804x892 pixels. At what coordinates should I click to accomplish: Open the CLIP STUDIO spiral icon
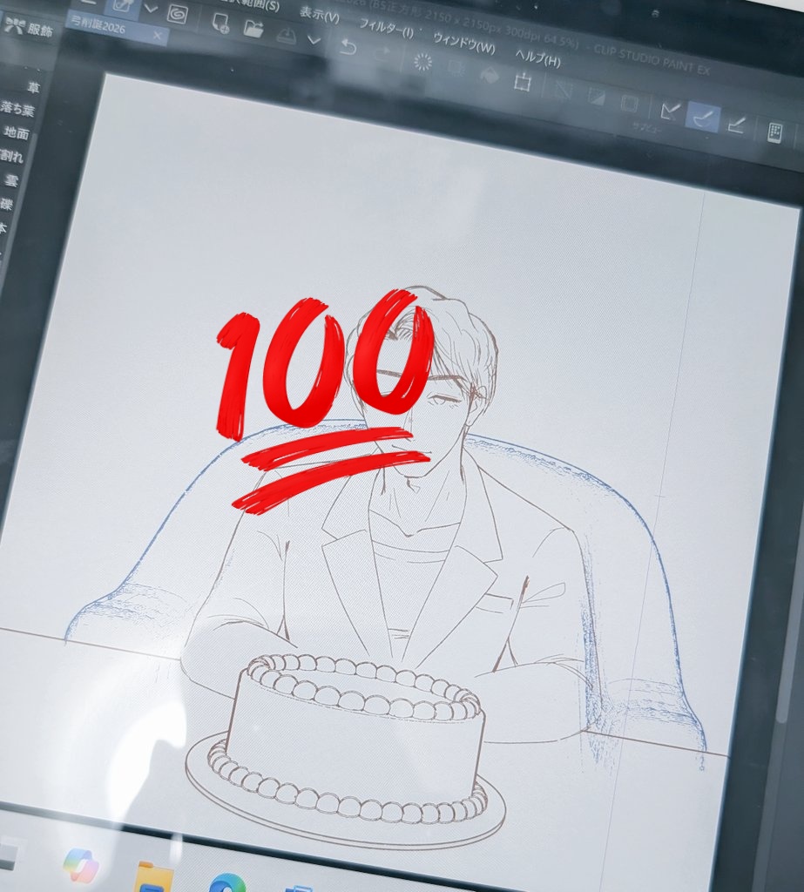click(178, 12)
